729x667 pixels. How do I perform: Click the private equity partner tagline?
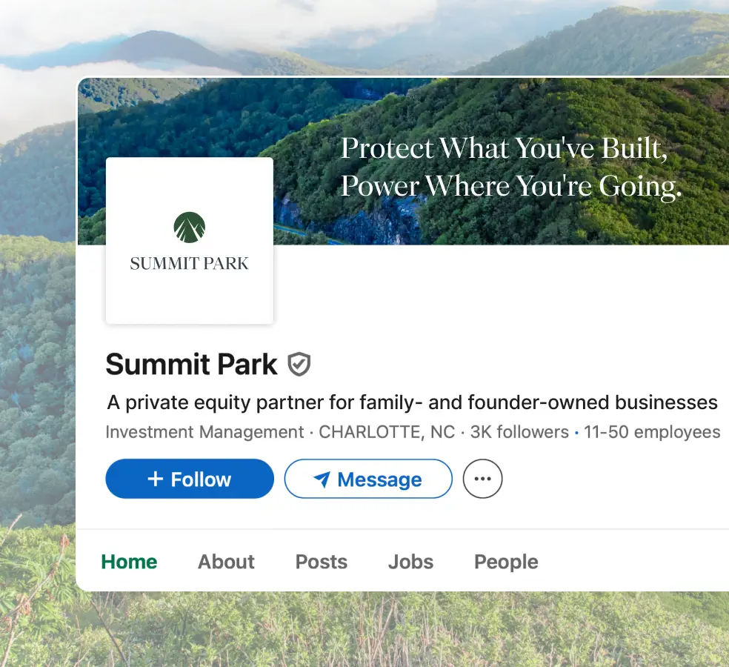(x=412, y=402)
